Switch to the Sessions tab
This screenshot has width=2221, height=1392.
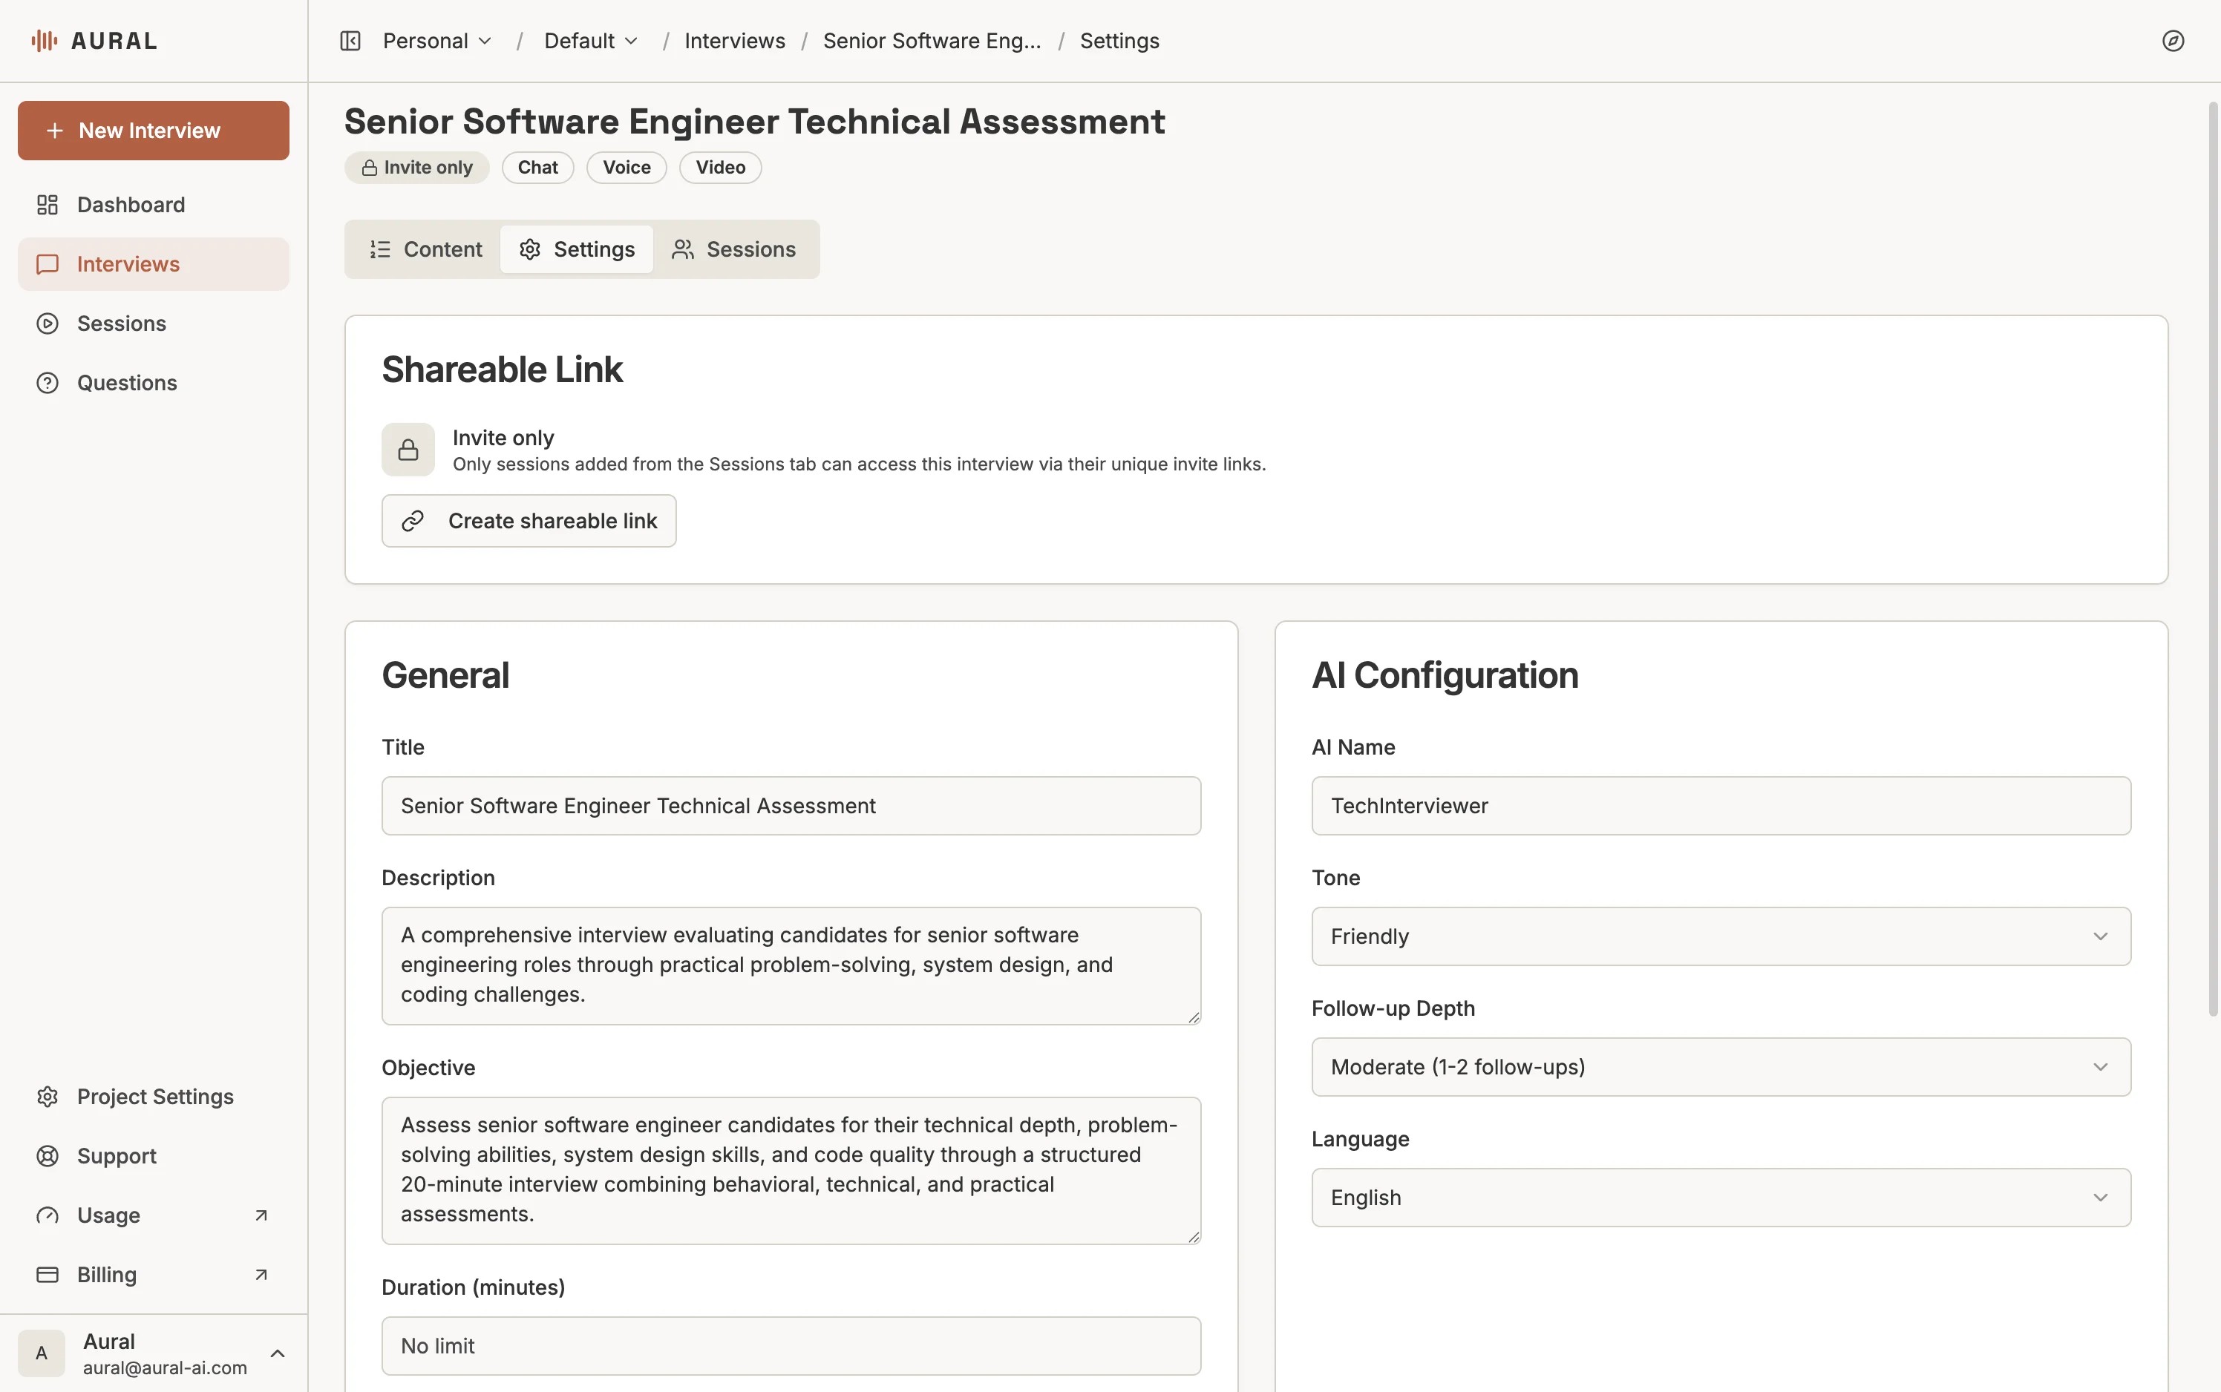pos(734,249)
